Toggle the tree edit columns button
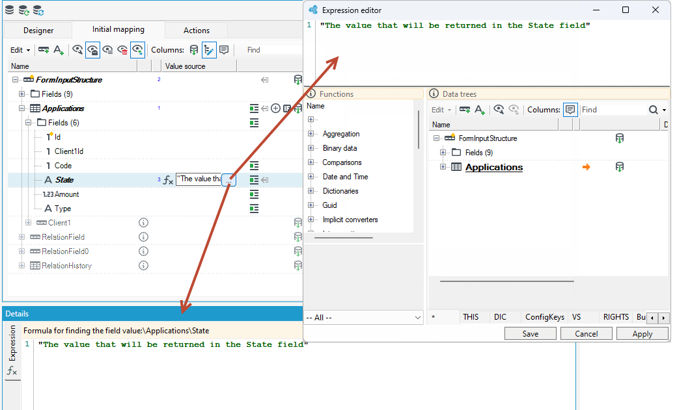The width and height of the screenshot is (677, 410). (209, 50)
